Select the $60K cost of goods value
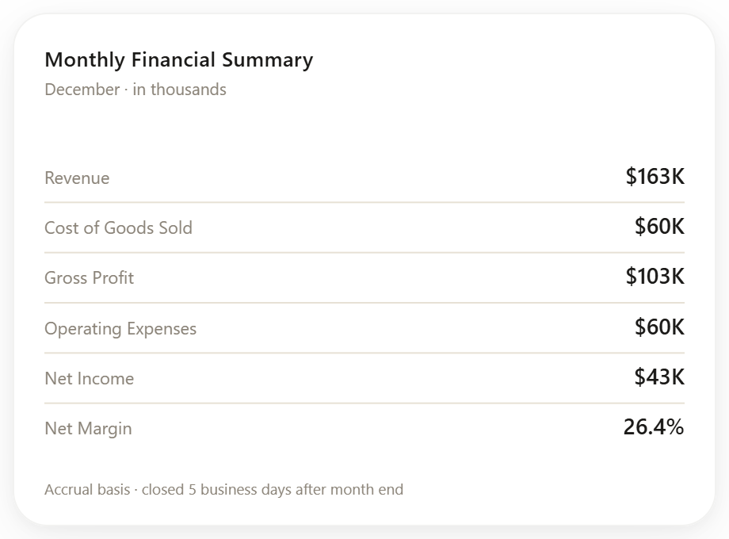Viewport: 729px width, 539px height. 659,227
